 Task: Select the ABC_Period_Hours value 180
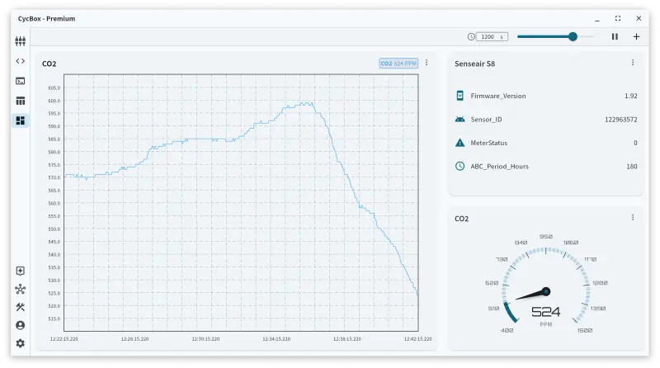pyautogui.click(x=632, y=167)
